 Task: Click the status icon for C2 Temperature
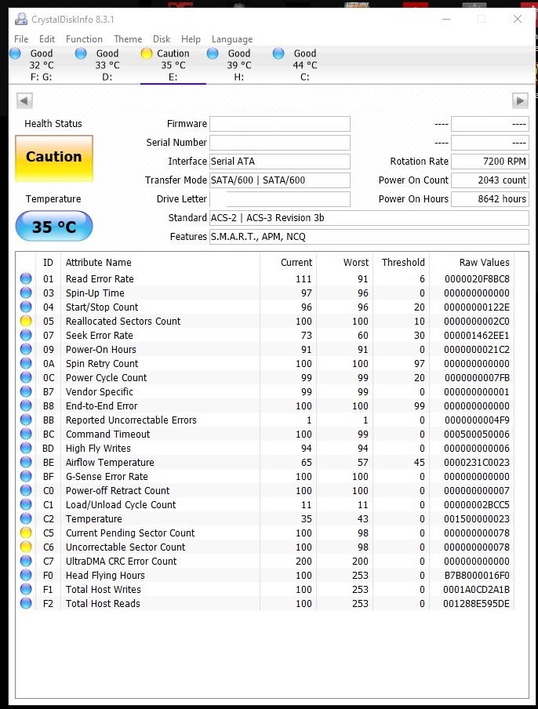[26, 518]
